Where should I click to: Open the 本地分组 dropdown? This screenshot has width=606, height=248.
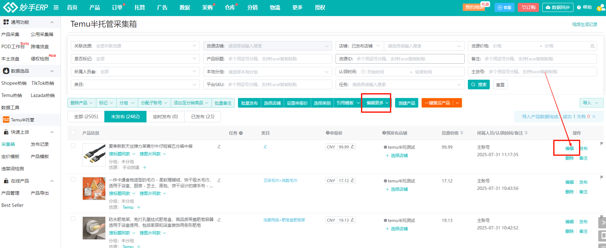[x=268, y=72]
